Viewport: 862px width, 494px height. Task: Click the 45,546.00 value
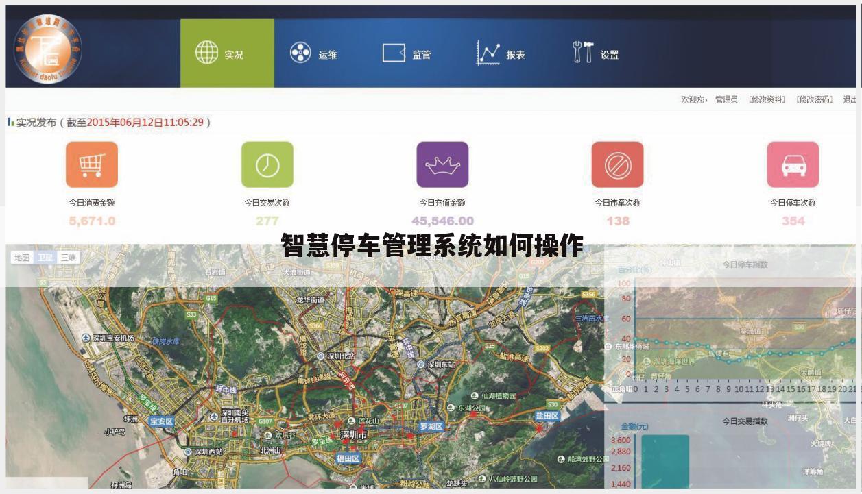(x=442, y=221)
